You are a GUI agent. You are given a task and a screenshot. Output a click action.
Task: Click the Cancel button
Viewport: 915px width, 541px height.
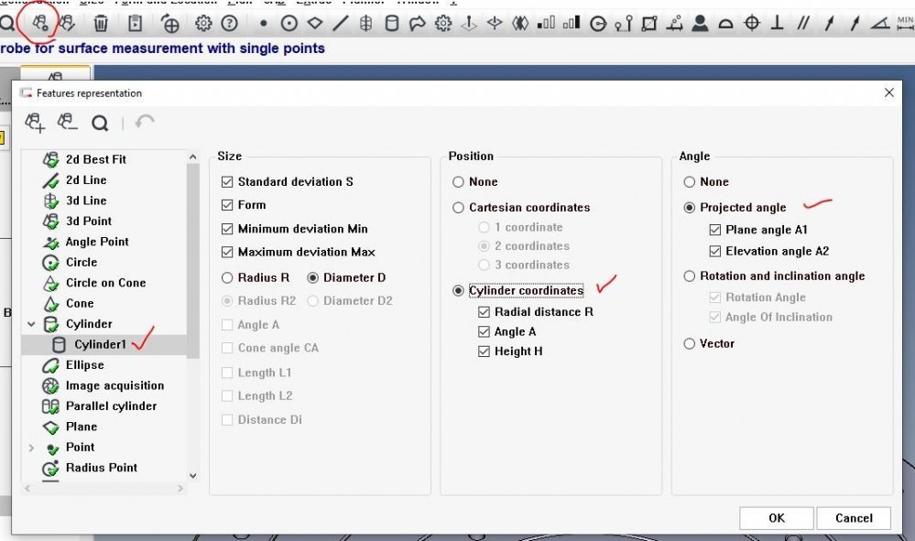853,518
